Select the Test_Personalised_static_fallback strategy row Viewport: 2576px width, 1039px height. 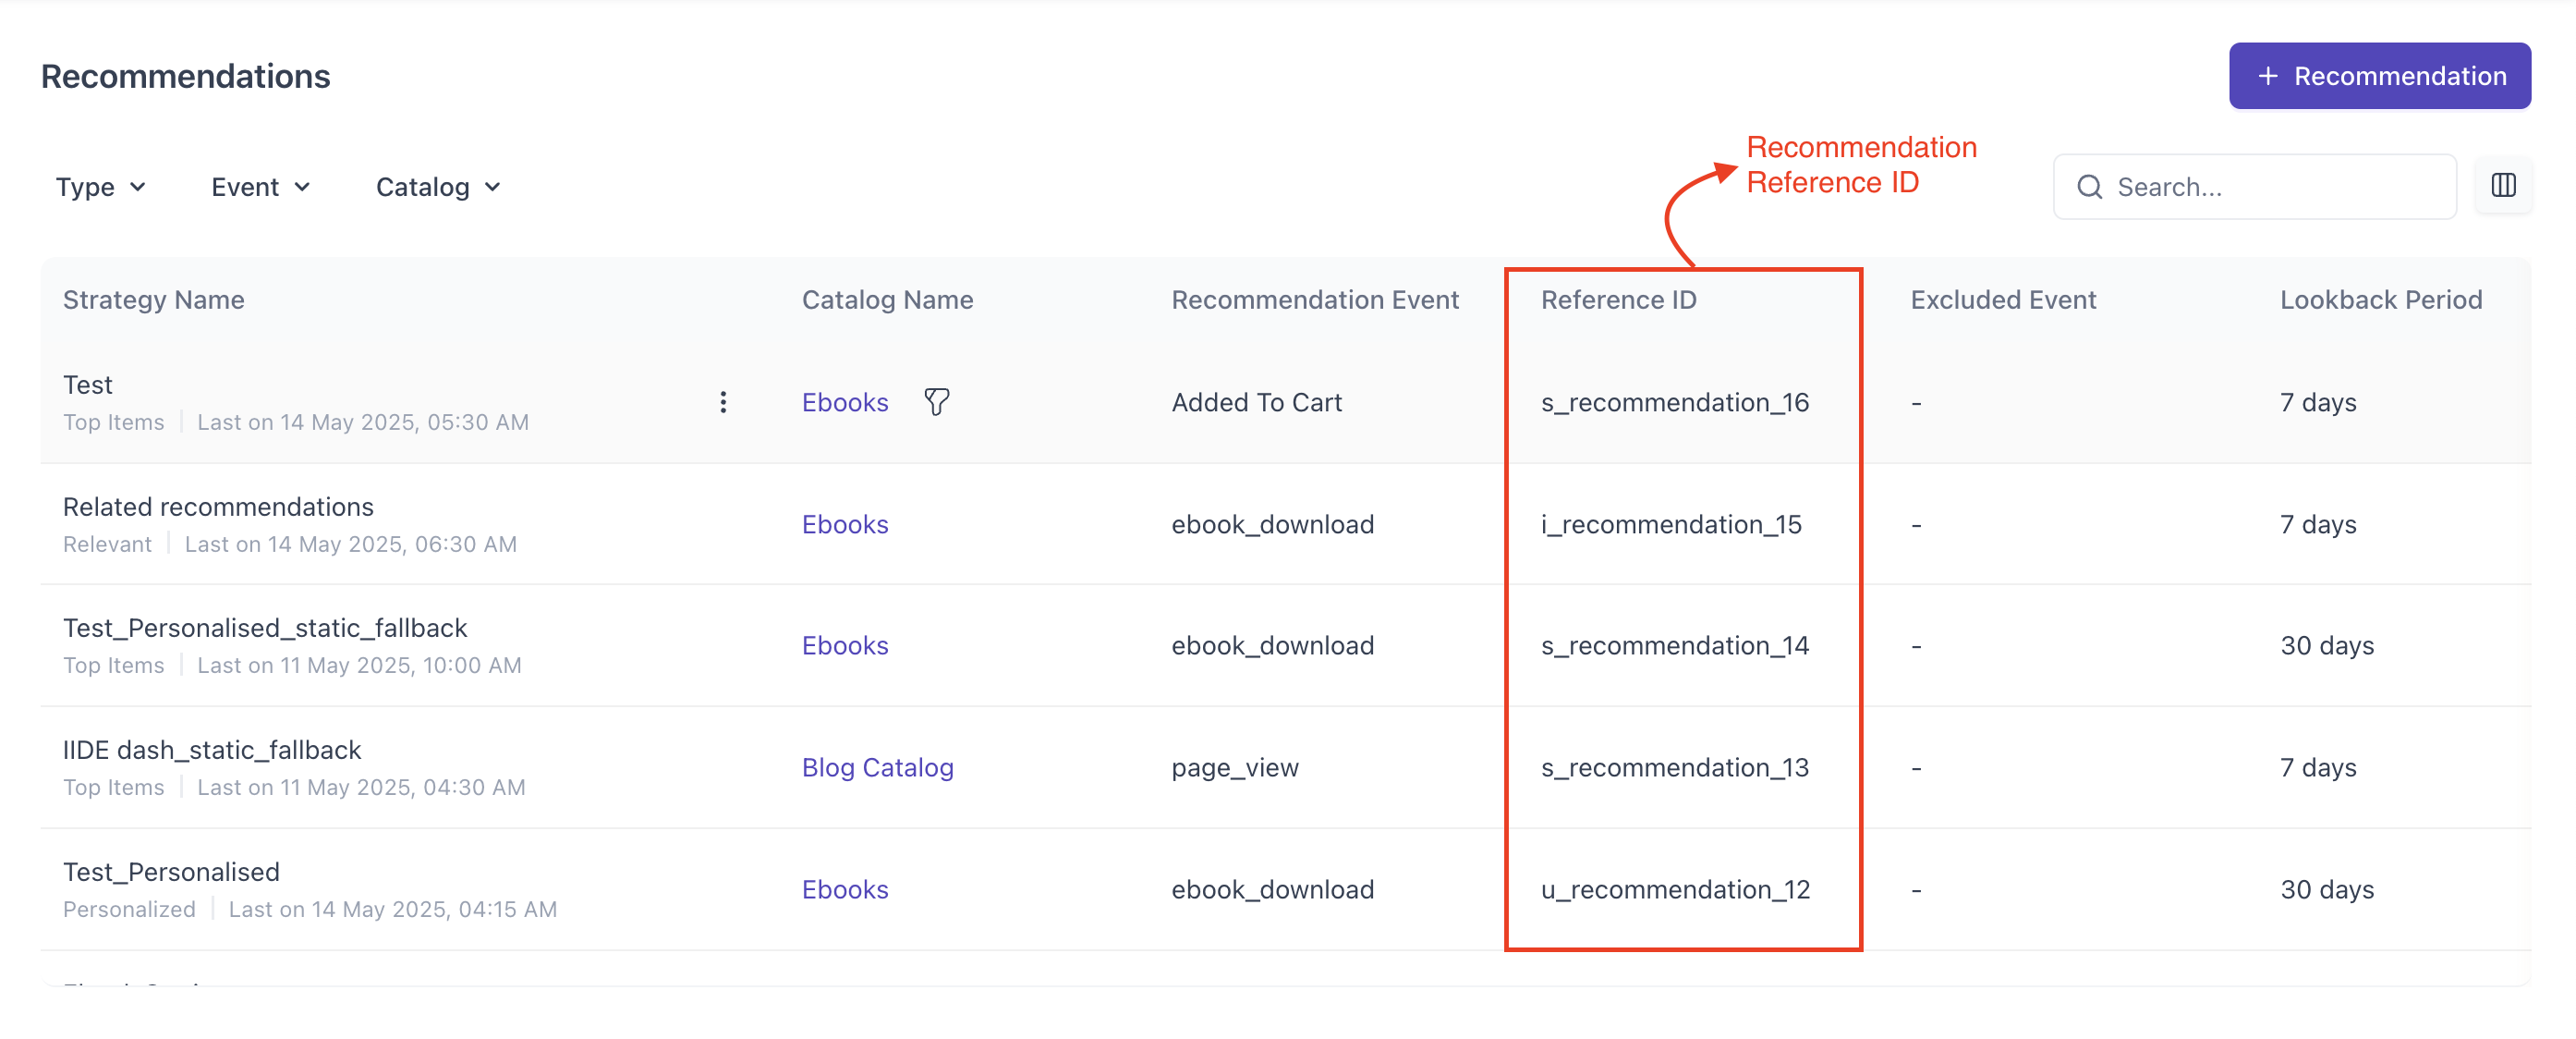(x=265, y=628)
